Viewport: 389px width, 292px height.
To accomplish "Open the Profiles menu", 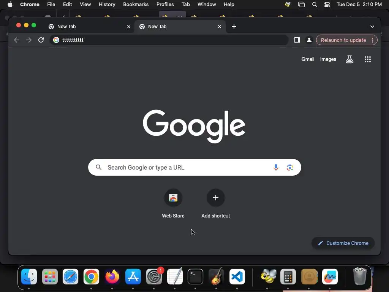I will [165, 5].
